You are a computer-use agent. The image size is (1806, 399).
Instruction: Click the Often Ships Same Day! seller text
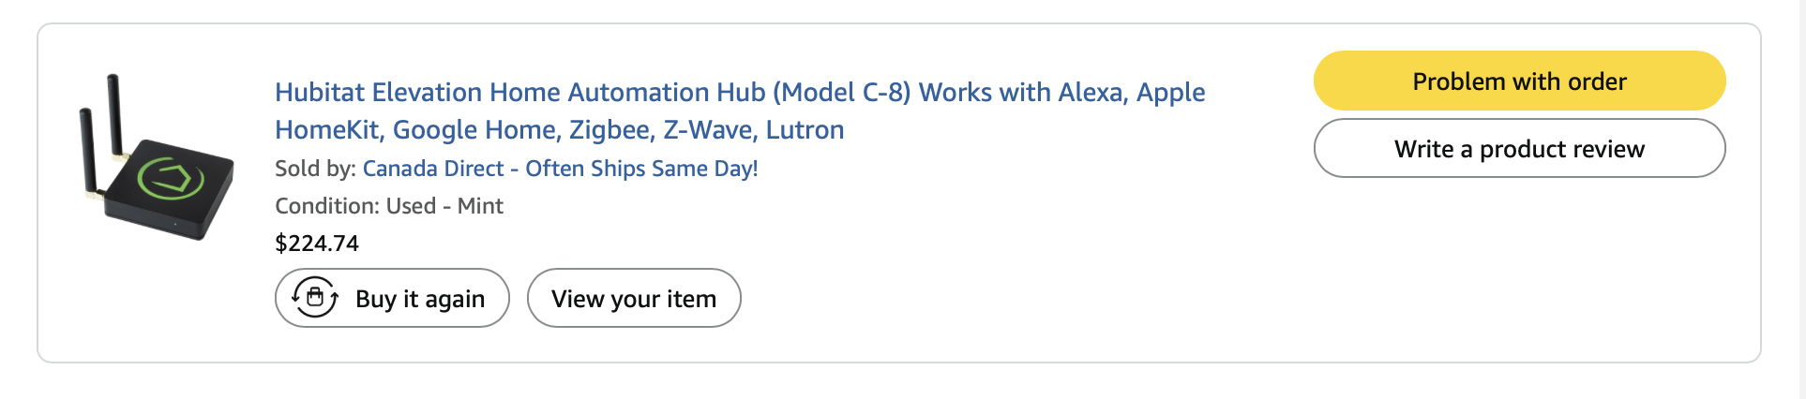pyautogui.click(x=641, y=169)
